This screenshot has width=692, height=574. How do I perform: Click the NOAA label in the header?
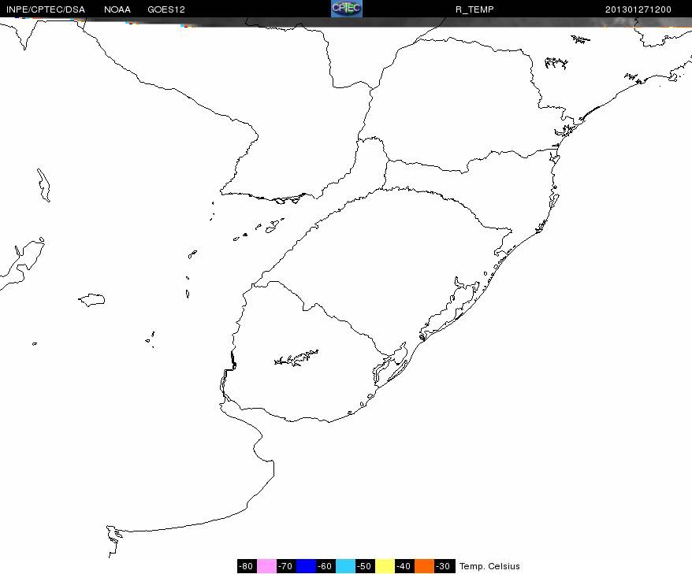click(x=117, y=9)
